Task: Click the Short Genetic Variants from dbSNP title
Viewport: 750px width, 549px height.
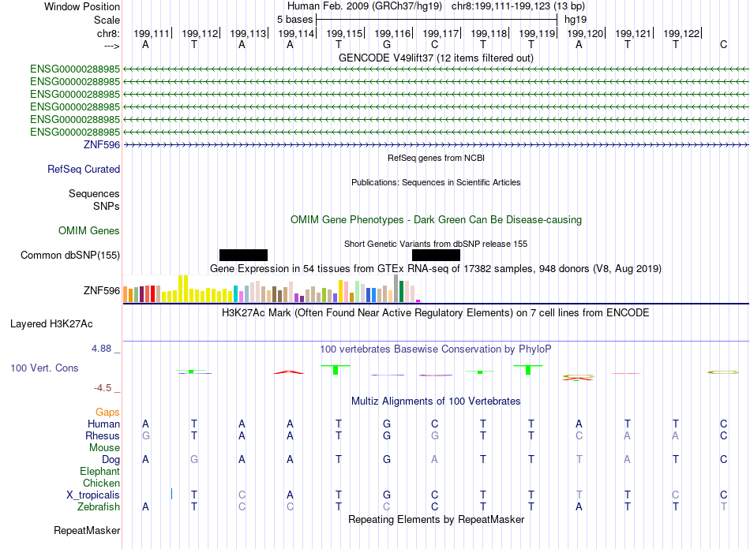Action: click(x=436, y=244)
